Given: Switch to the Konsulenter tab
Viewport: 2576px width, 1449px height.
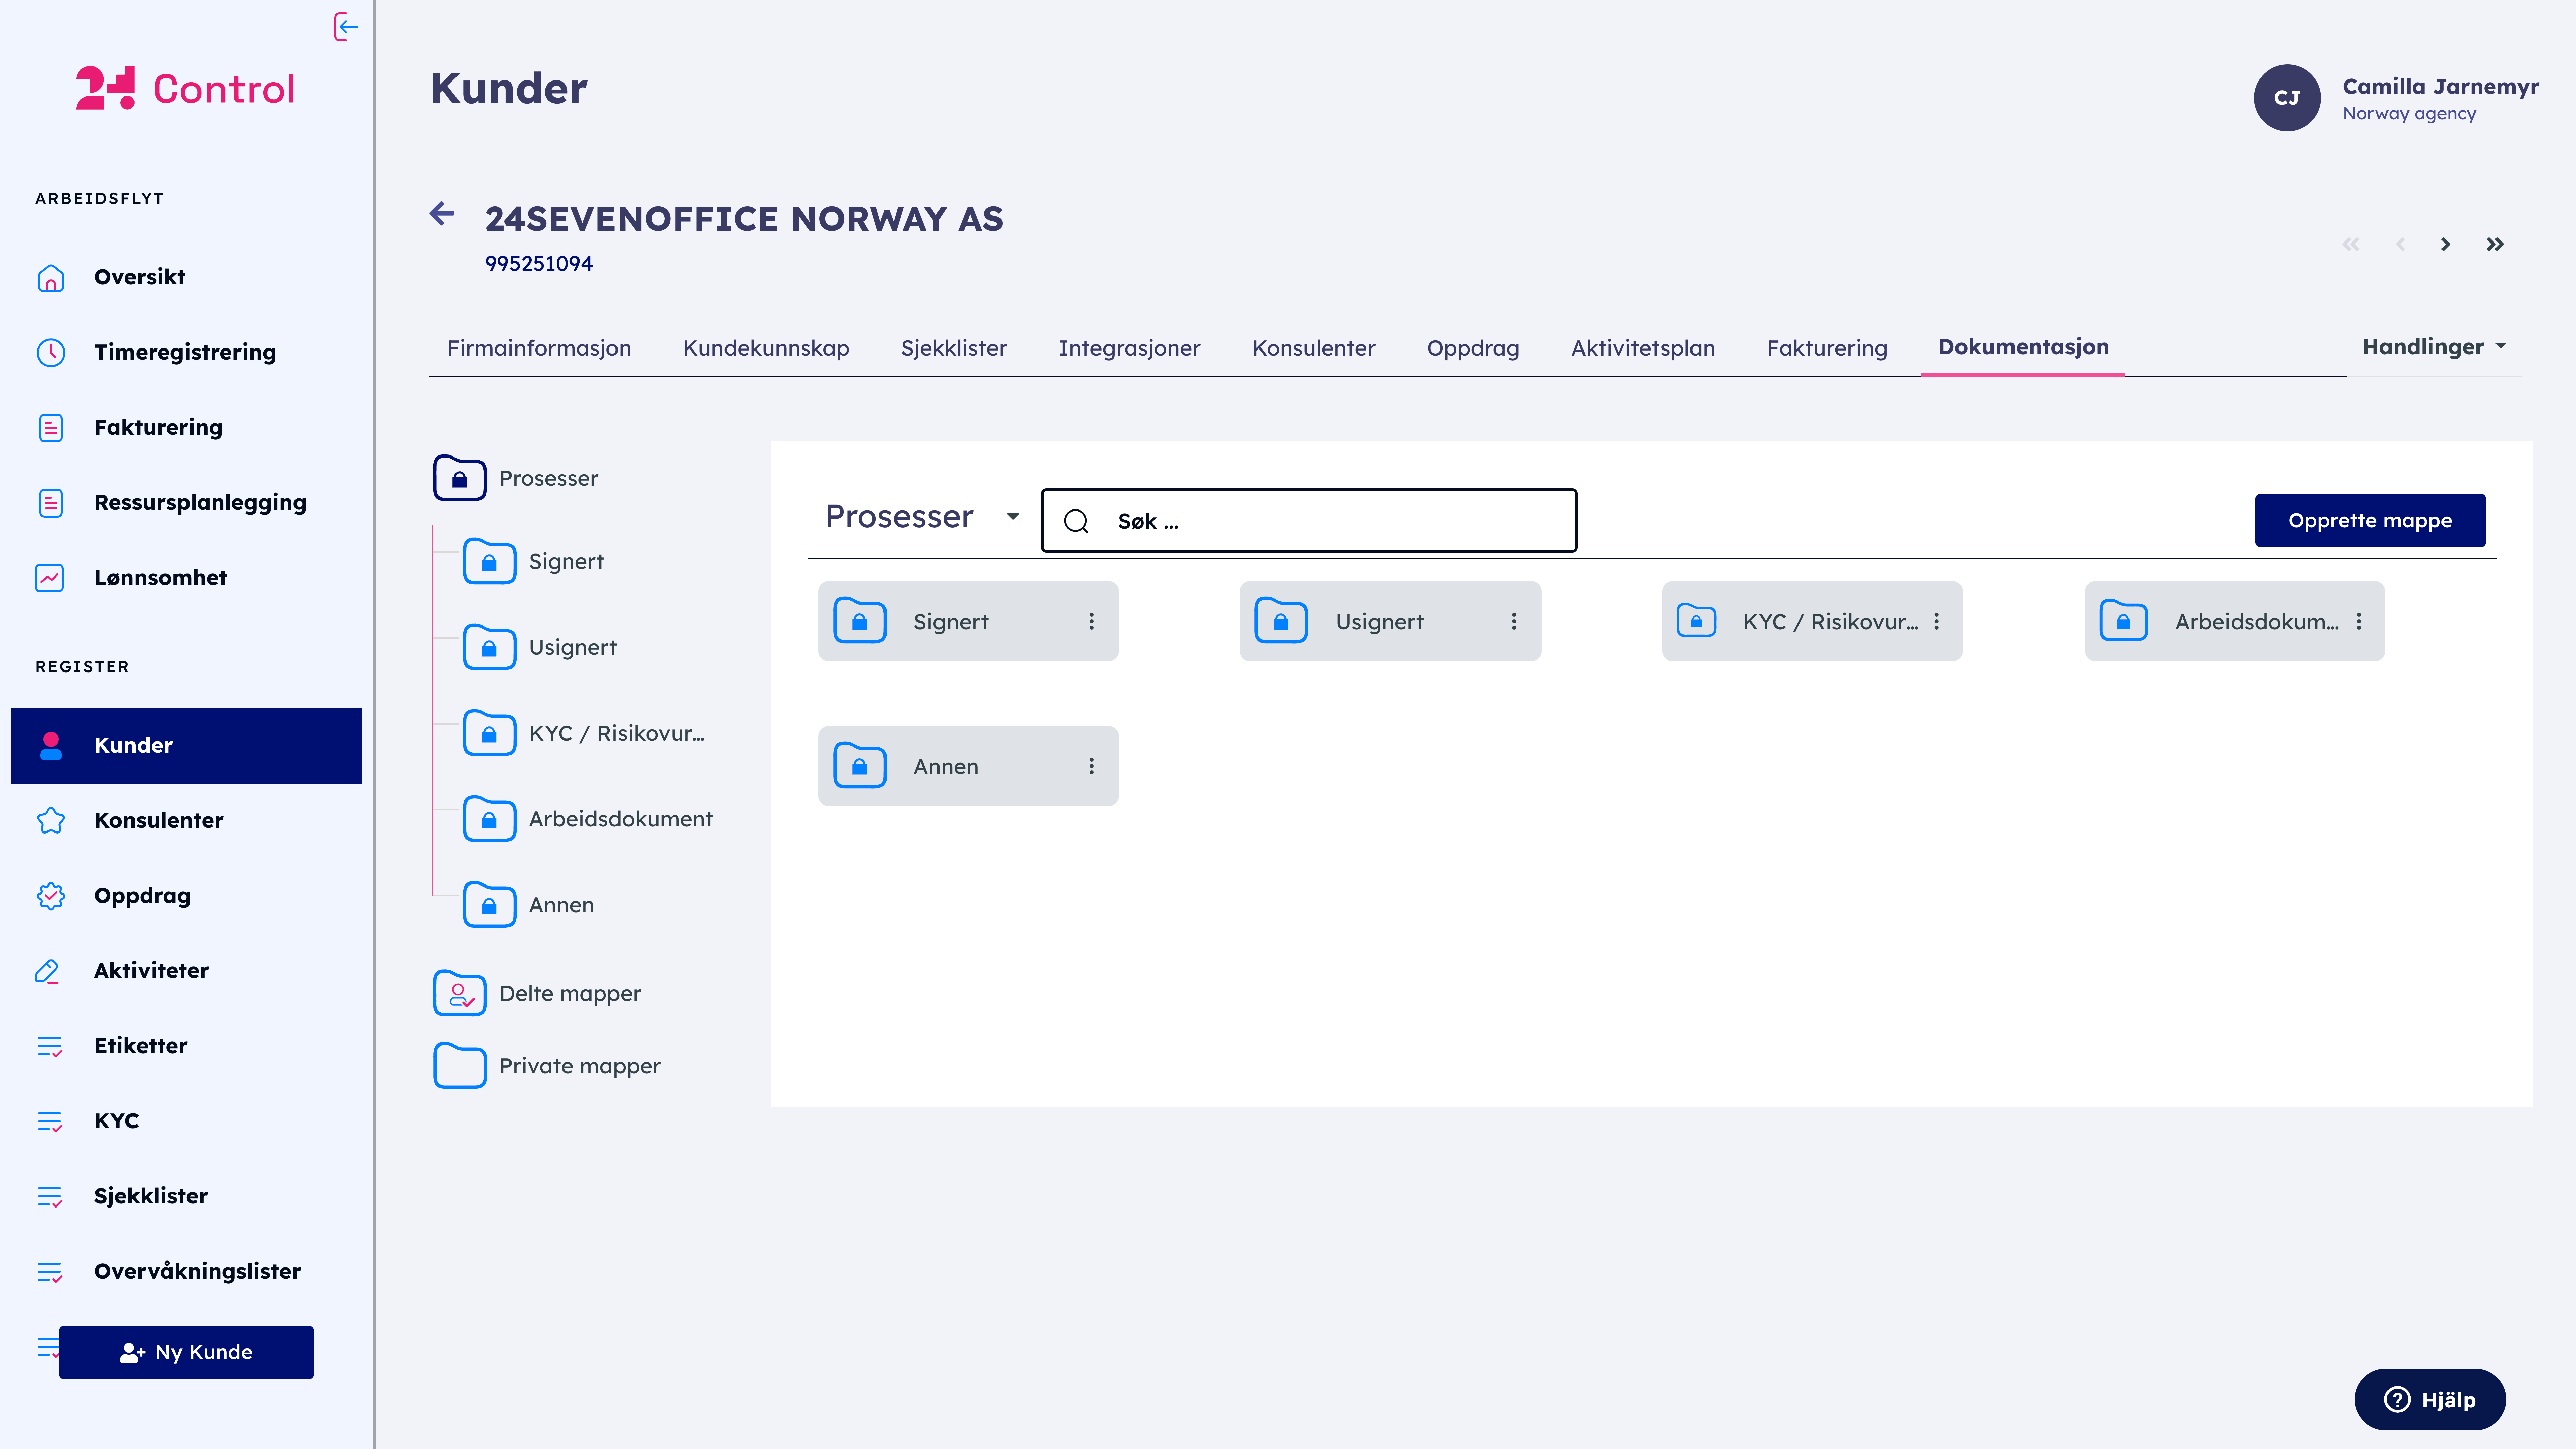Looking at the screenshot, I should point(1314,348).
